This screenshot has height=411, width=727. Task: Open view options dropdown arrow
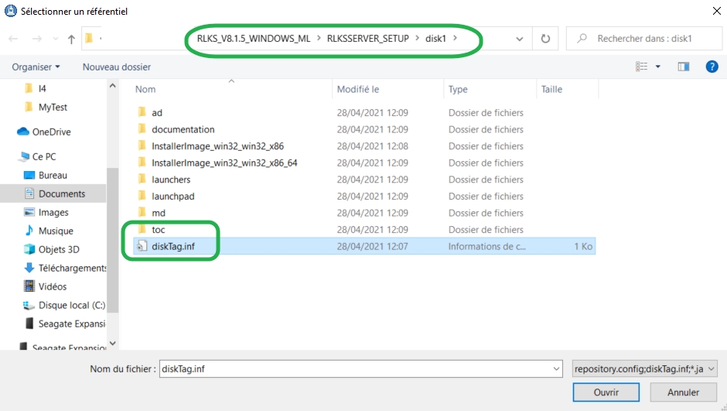[x=657, y=67]
